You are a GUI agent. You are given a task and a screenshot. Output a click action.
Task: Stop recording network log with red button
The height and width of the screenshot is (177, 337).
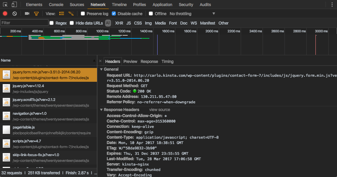tap(5, 14)
